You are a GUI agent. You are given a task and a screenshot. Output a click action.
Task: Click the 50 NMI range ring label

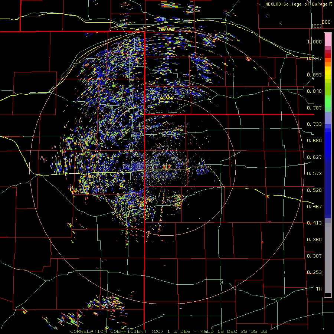coord(167,98)
